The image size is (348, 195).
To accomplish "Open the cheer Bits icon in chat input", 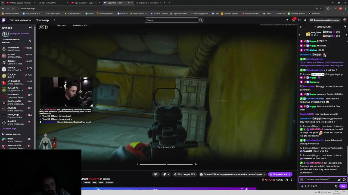I will [x=339, y=180].
